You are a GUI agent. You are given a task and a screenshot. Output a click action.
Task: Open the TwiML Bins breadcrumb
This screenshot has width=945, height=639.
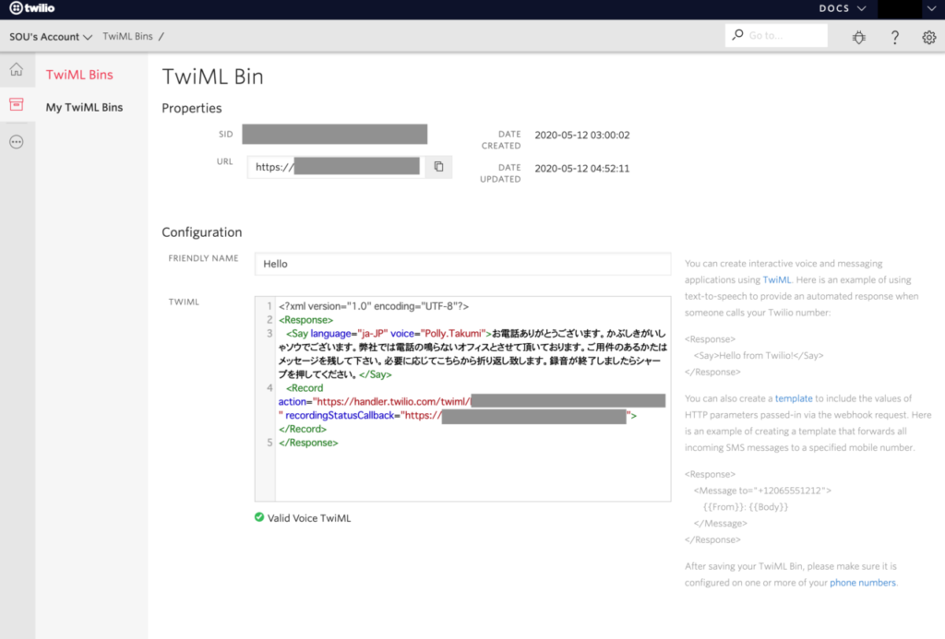tap(127, 36)
